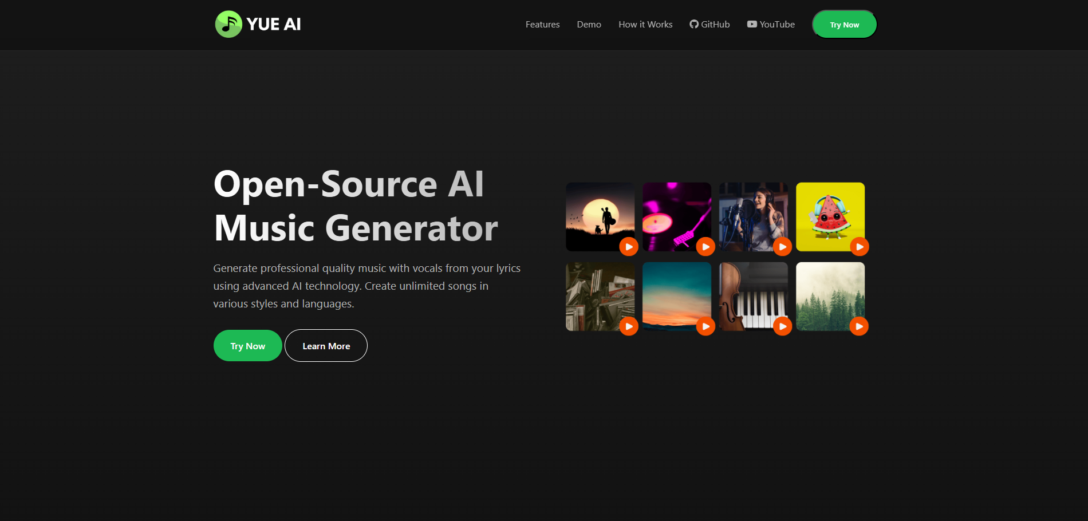Image resolution: width=1088 pixels, height=521 pixels.
Task: Visit the YouTube link in header
Action: pos(771,25)
